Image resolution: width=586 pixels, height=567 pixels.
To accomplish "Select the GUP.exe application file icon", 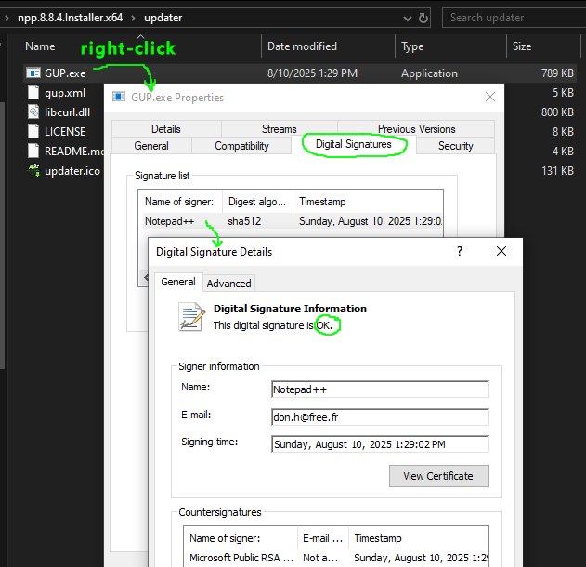I will click(x=33, y=73).
